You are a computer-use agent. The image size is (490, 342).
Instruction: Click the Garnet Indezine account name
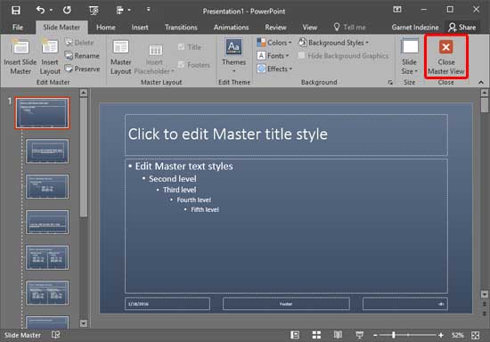415,28
